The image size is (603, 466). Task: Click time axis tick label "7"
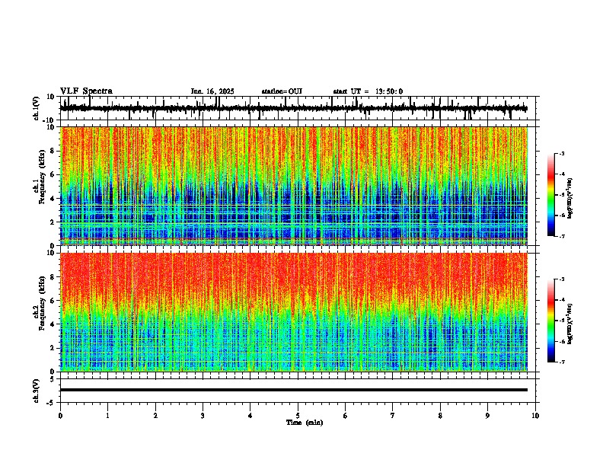[x=393, y=416]
